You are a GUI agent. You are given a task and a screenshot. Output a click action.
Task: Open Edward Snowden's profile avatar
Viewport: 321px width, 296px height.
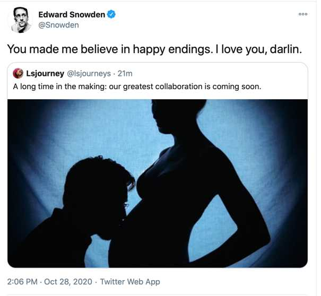(x=21, y=20)
